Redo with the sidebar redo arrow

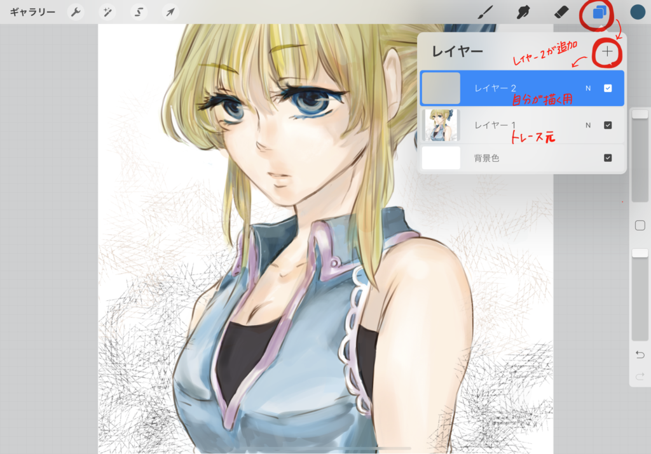[640, 377]
